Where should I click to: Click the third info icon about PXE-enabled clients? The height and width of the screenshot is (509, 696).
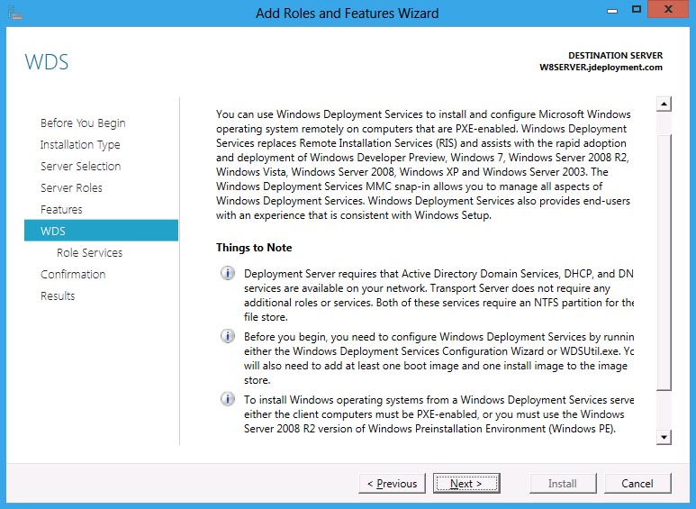[x=228, y=399]
